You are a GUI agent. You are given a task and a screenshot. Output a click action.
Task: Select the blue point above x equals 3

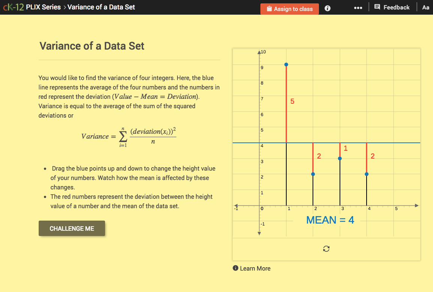(340, 159)
